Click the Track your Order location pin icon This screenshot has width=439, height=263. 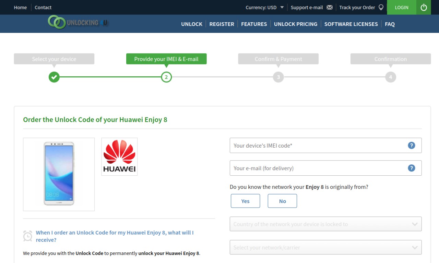coord(381,7)
